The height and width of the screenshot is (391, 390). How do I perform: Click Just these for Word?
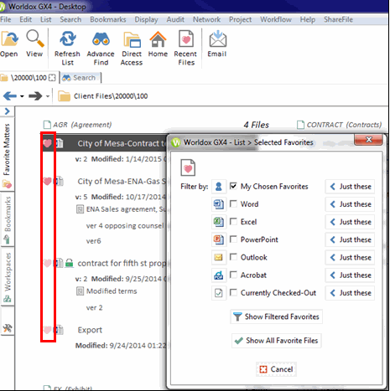coord(351,204)
